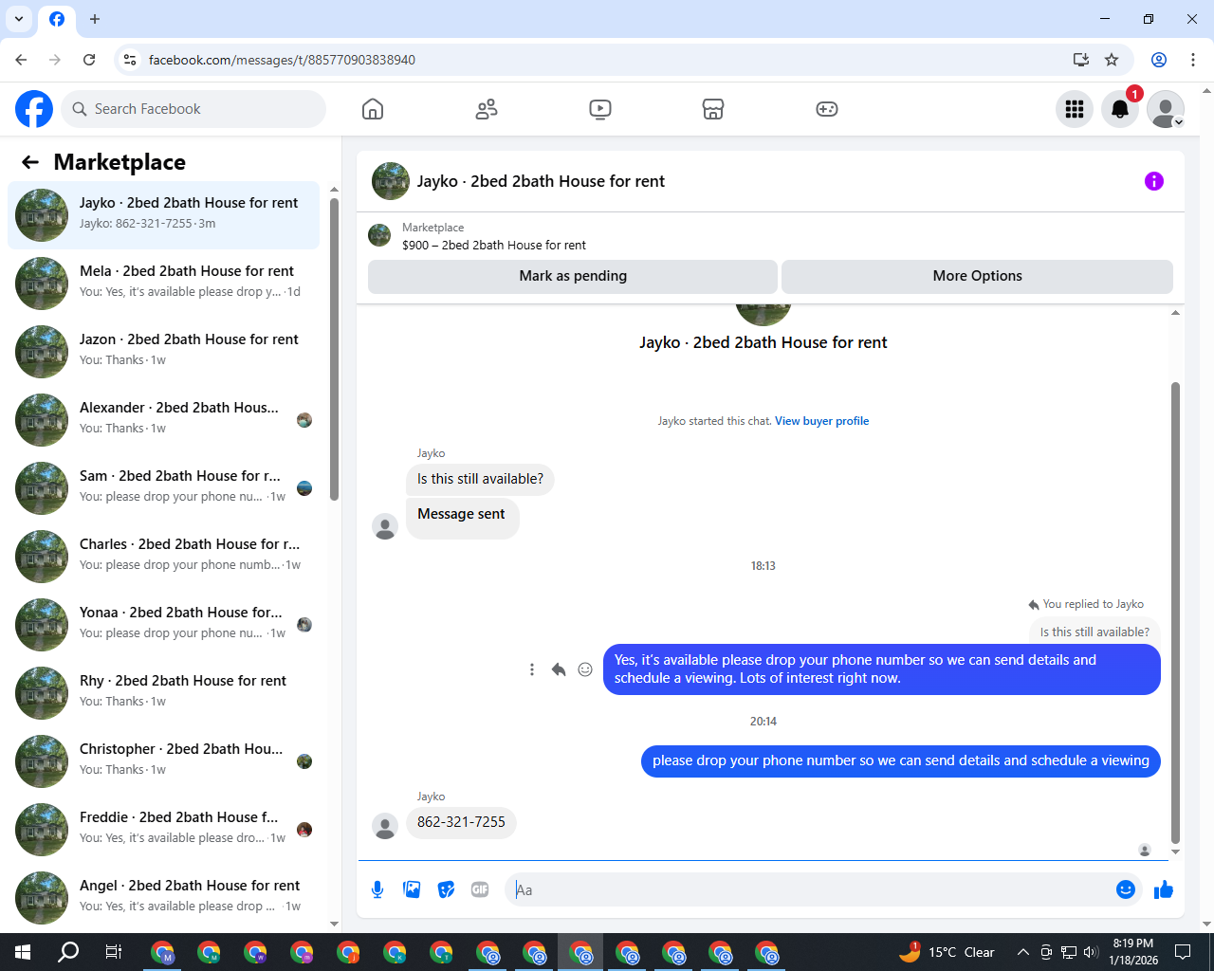Open the Windows Start button
The image size is (1214, 971).
coord(23,952)
